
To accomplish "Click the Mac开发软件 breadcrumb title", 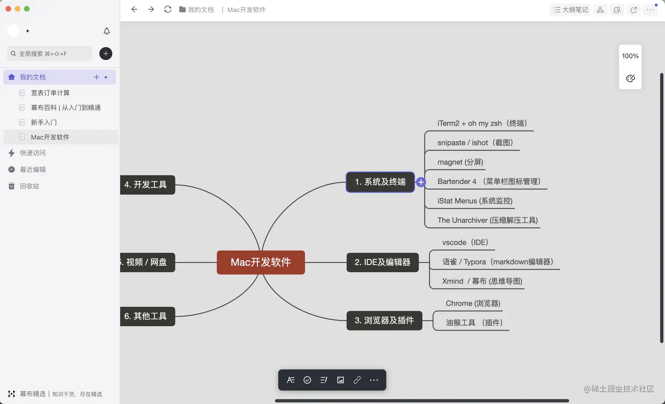I will 246,10.
